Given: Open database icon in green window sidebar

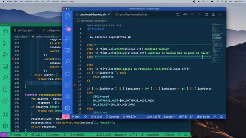Looking at the screenshot, I should [x=5, y=89].
